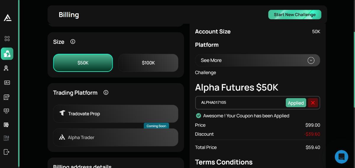Choose Tradovate Prop platform
This screenshot has width=355, height=168.
pos(115,114)
